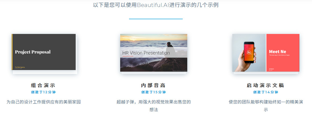
Task: Click the 组合演示 heading
Action: (x=43, y=86)
